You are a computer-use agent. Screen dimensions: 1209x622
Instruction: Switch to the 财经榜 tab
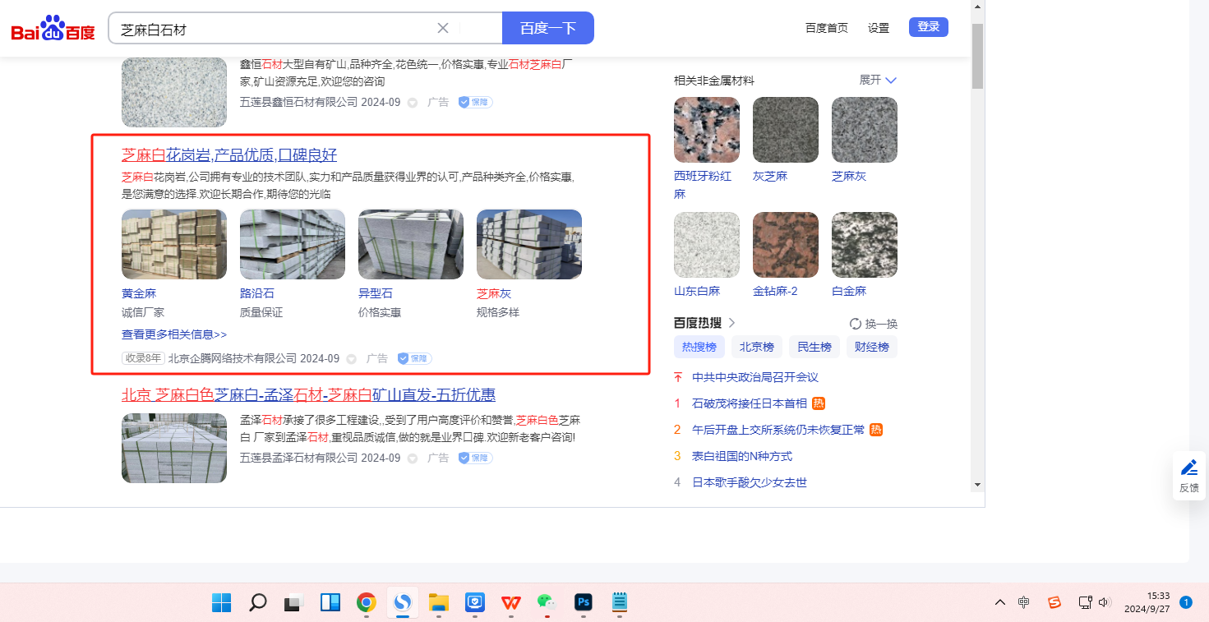[x=872, y=347]
